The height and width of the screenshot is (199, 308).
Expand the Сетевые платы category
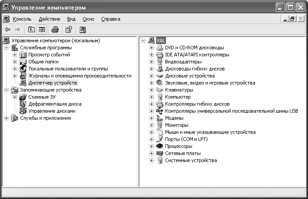pos(152,153)
